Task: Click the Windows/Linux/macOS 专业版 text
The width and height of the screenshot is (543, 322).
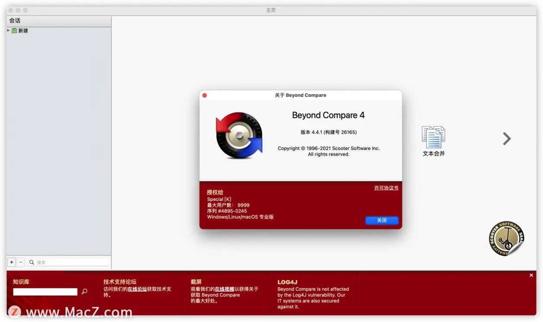Action: (240, 217)
